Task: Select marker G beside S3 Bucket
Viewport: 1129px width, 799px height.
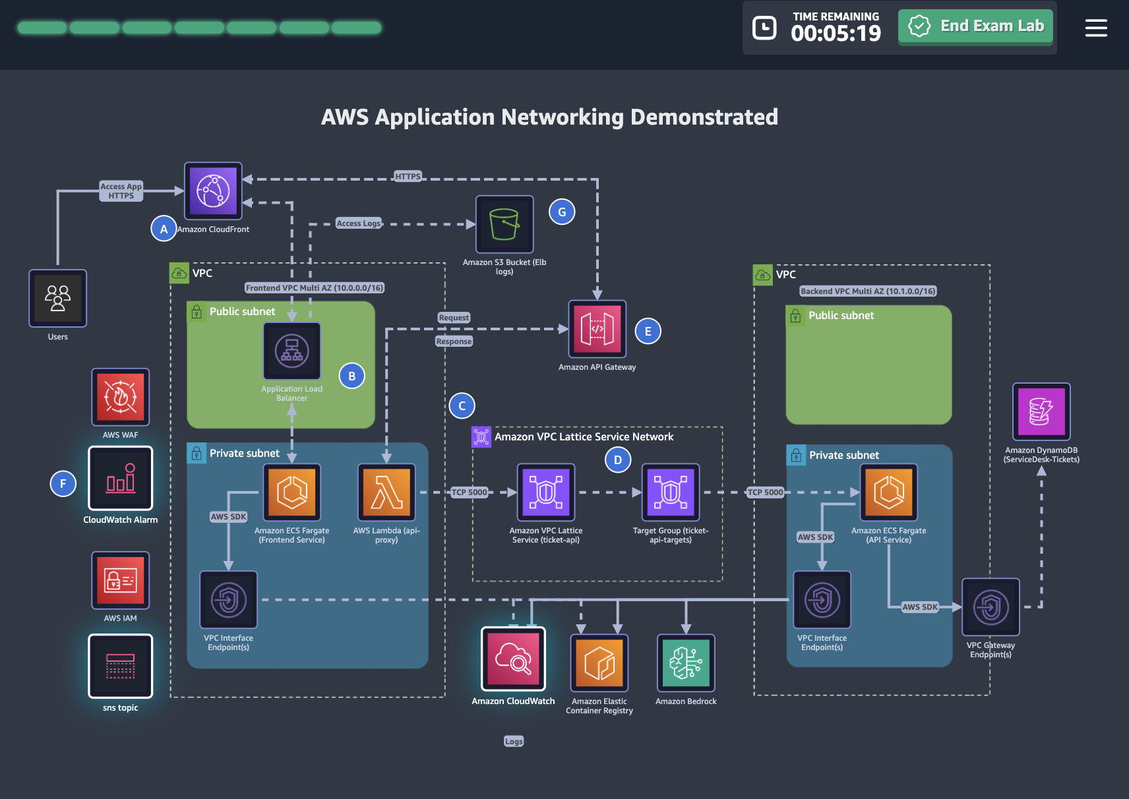Action: point(563,212)
